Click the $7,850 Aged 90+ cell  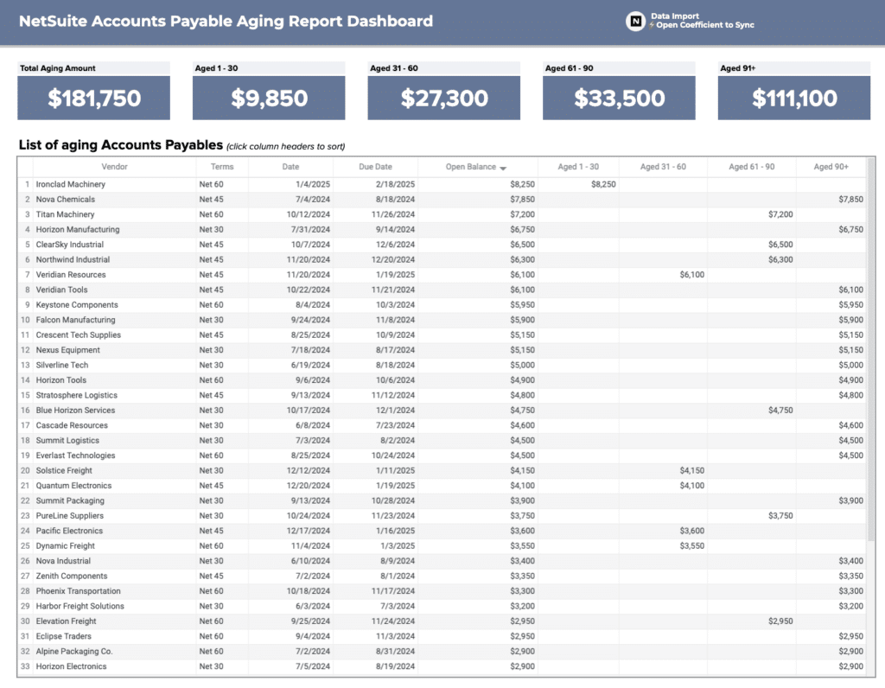[x=850, y=200]
